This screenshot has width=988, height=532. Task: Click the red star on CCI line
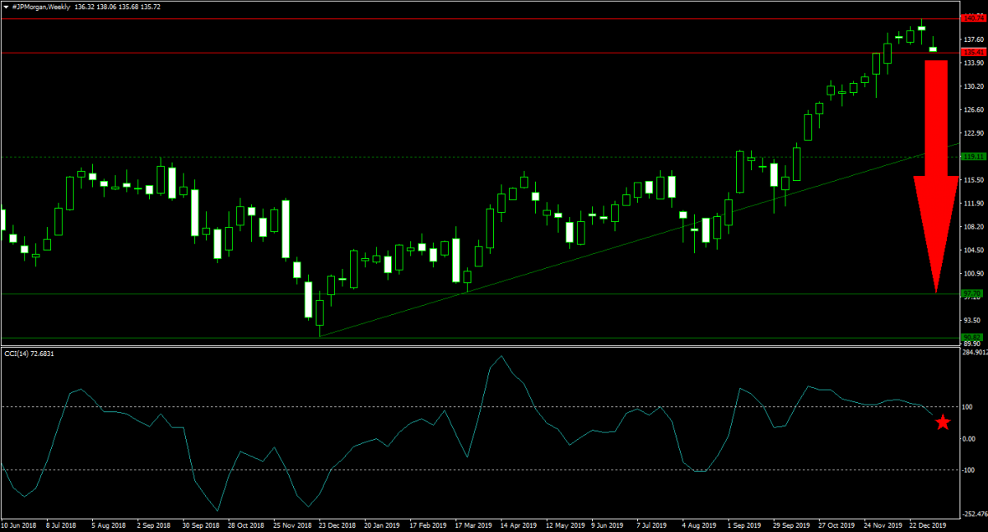coord(942,423)
